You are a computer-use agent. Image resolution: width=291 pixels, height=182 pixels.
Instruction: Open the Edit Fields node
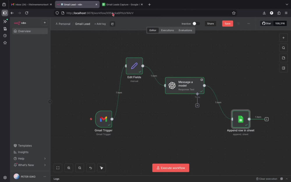pyautogui.click(x=134, y=66)
